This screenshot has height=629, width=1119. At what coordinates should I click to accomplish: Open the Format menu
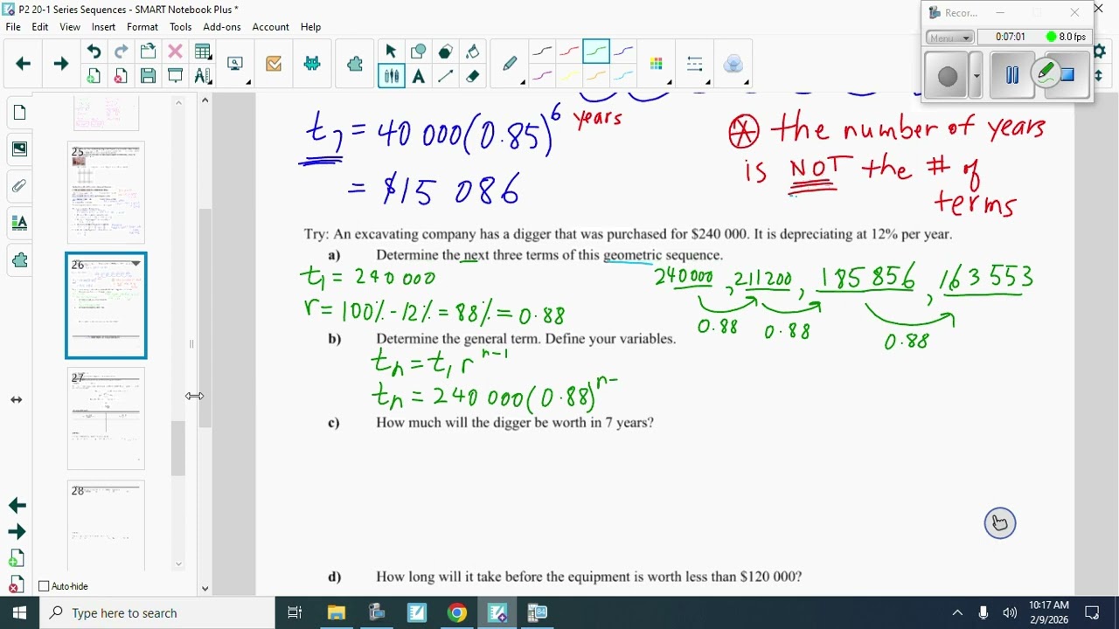(x=142, y=27)
